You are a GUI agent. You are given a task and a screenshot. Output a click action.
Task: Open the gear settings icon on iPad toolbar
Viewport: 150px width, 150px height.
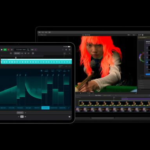point(66,50)
